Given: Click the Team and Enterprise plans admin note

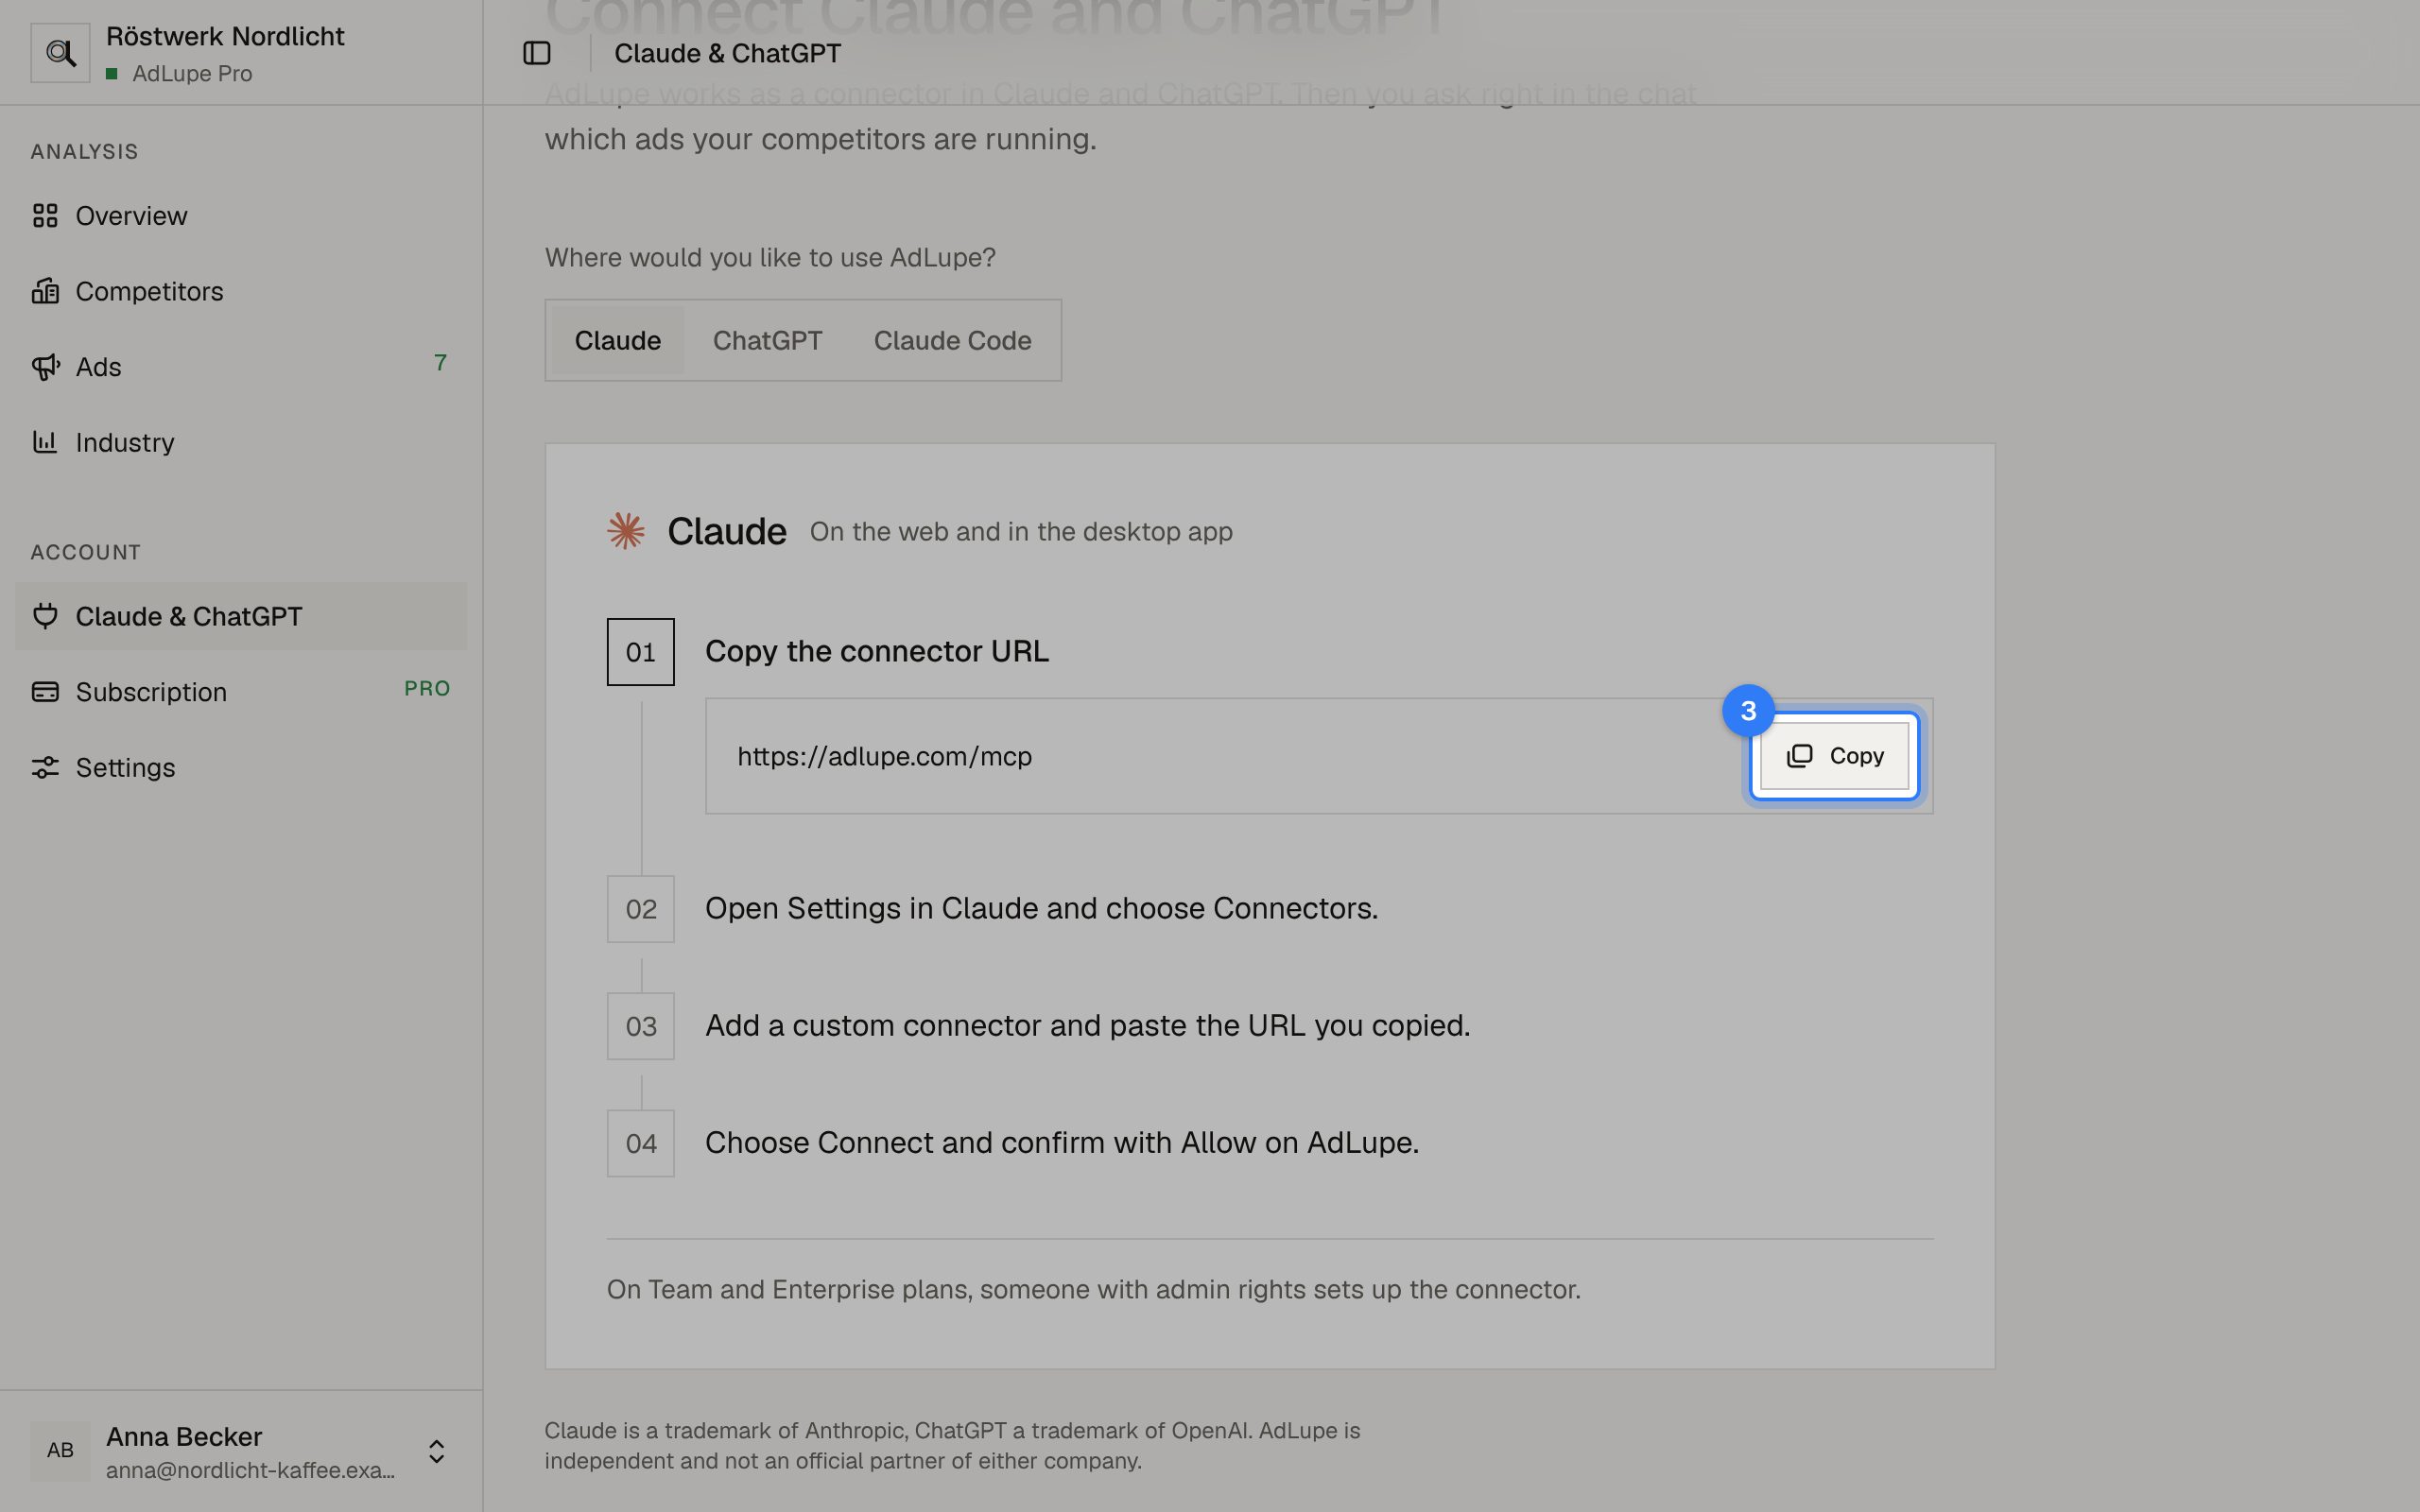Looking at the screenshot, I should [x=1094, y=1289].
